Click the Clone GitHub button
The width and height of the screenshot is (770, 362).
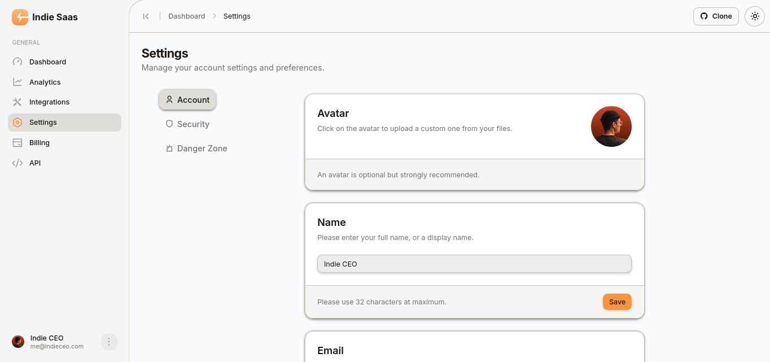point(716,16)
